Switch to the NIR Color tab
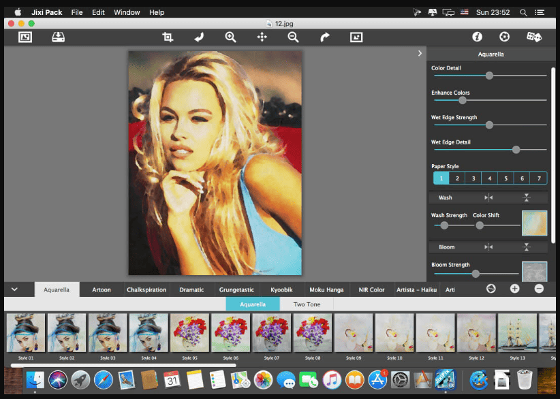Screen dimensions: 560x399 [x=371, y=289]
